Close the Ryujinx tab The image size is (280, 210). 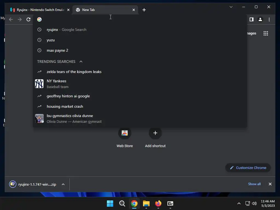click(68, 10)
